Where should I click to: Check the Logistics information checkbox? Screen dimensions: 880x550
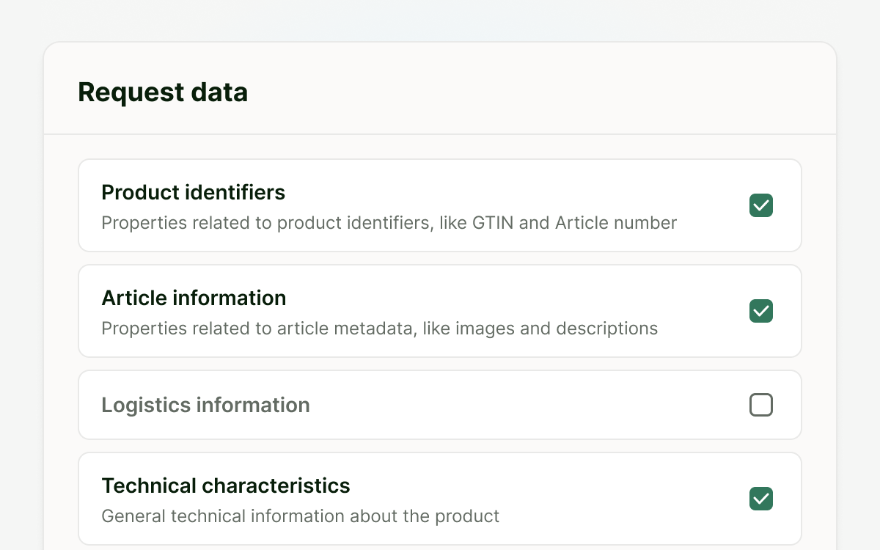(761, 405)
